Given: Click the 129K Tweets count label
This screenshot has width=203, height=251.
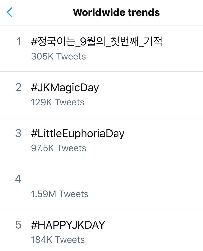Looking at the screenshot, I should [x=58, y=102].
